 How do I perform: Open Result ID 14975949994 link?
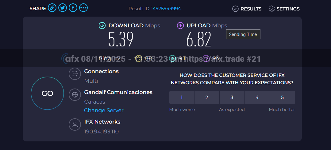tap(166, 9)
